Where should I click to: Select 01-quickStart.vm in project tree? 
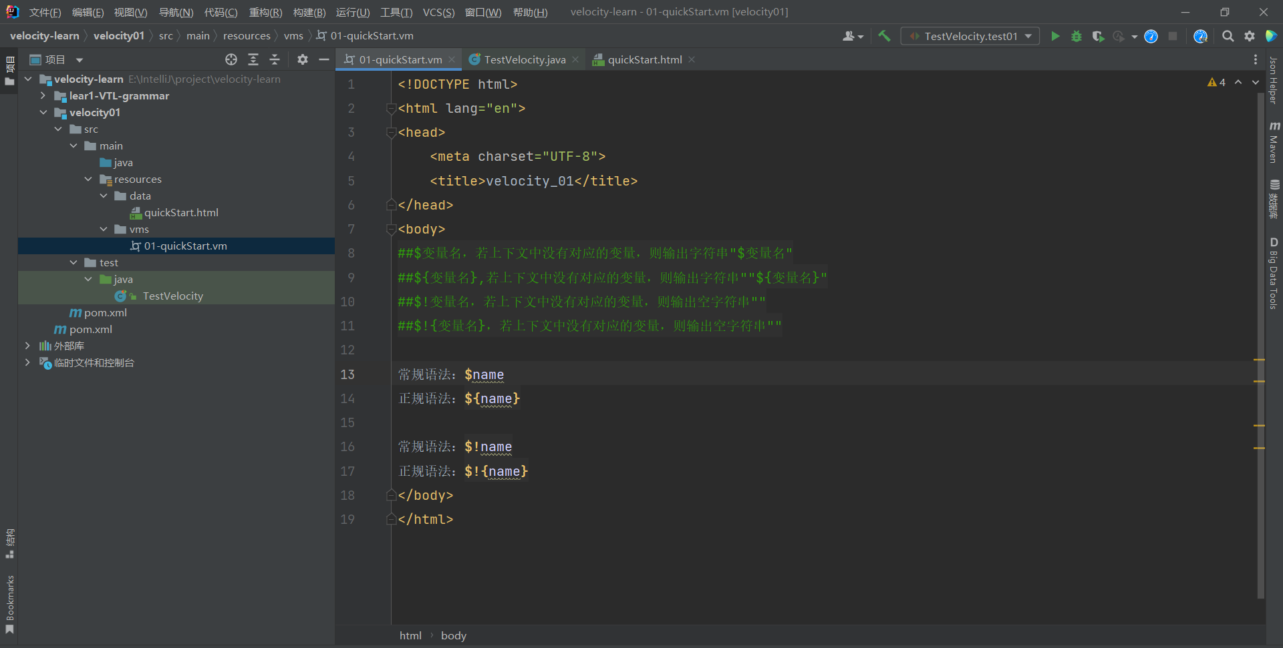click(185, 246)
